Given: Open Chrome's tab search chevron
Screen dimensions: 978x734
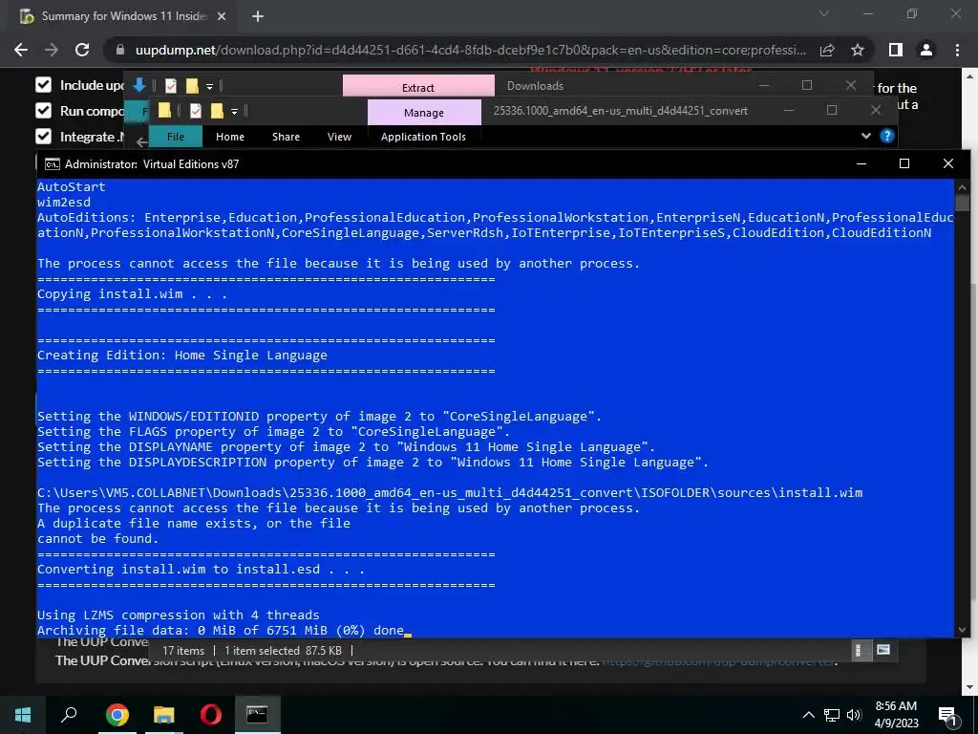Looking at the screenshot, I should (x=824, y=13).
